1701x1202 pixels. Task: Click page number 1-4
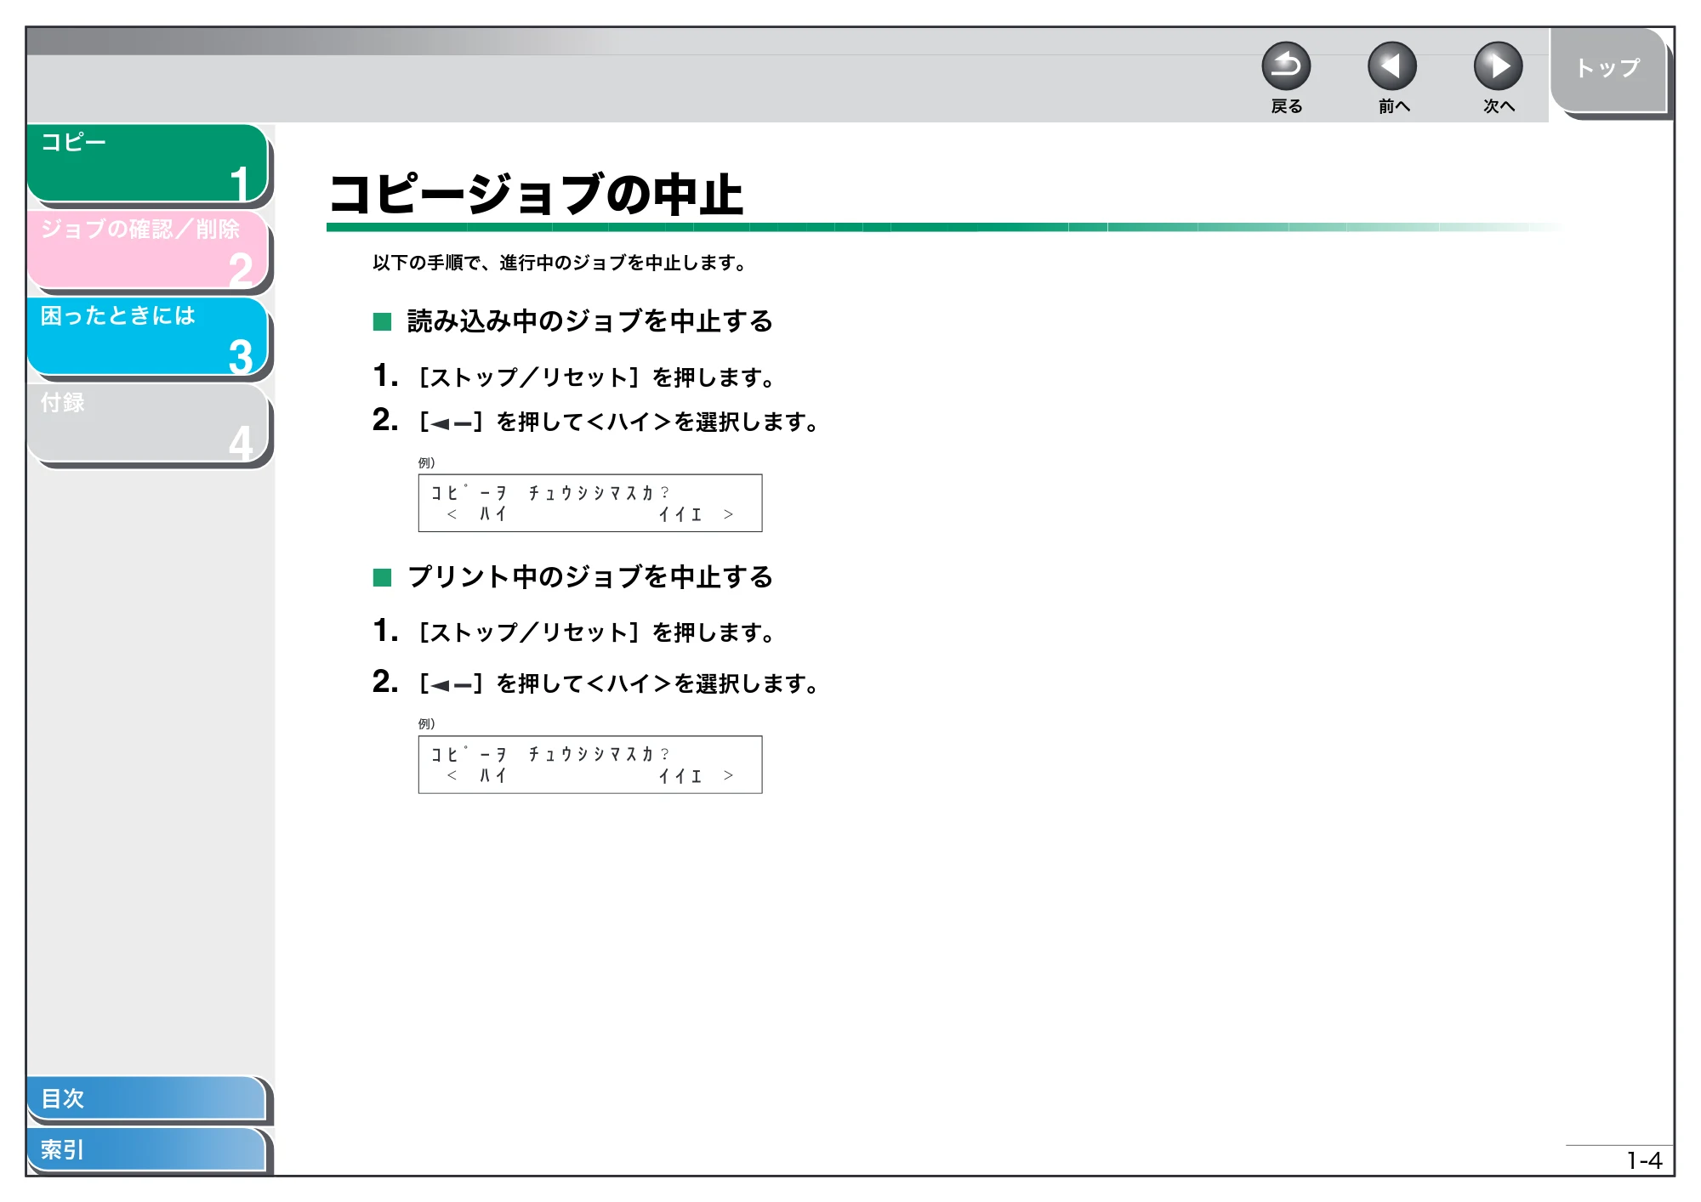pos(1644,1160)
